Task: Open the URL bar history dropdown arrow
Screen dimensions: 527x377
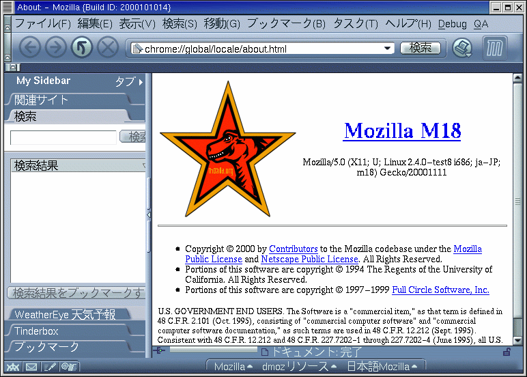Action: (x=387, y=48)
